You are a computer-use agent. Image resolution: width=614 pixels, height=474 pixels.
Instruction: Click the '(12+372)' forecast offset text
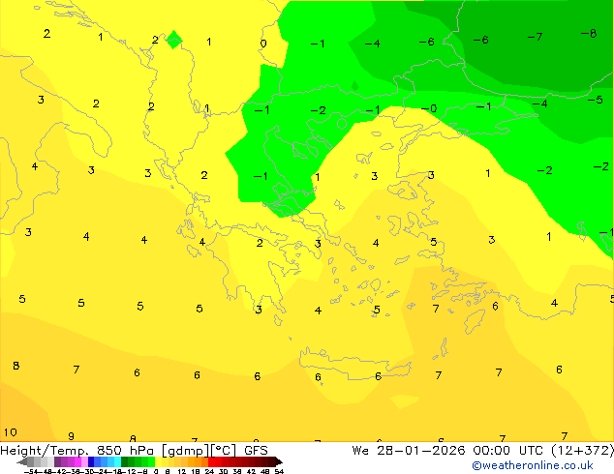pos(582,451)
